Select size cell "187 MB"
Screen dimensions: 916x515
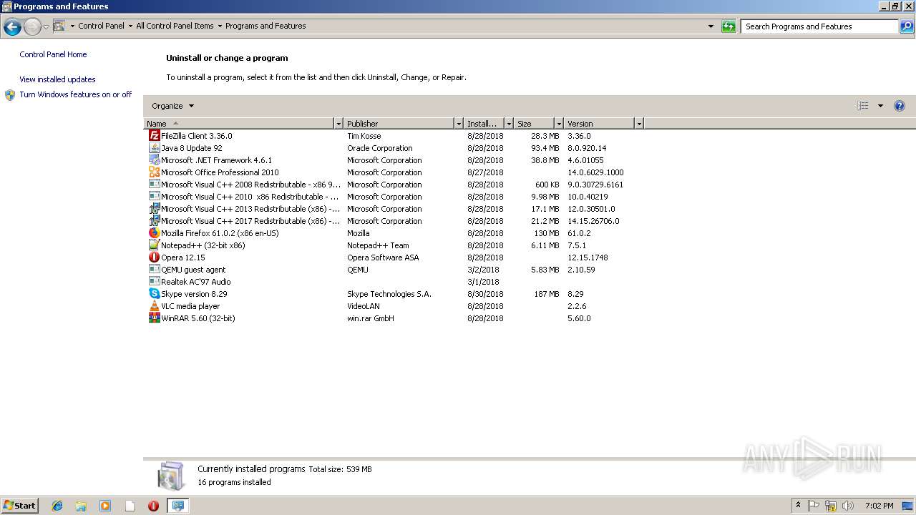547,294
